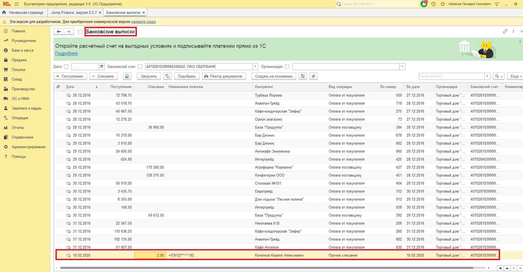Click the list search field Поиск (Ctrl+F)
Screen dimensions: 523x272
(x=451, y=76)
